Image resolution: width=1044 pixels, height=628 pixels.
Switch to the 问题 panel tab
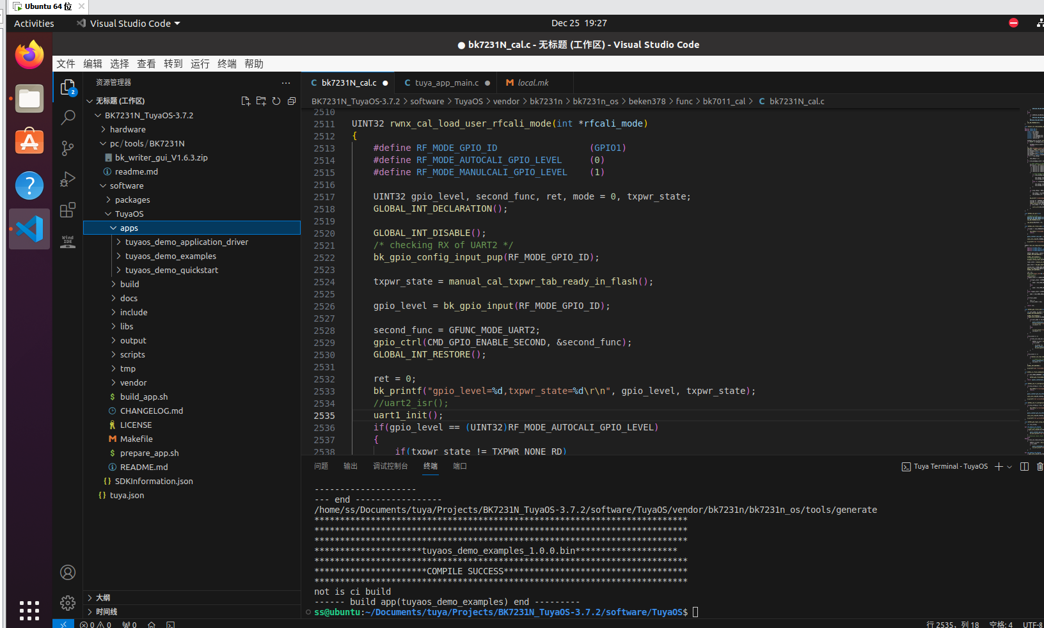point(321,466)
